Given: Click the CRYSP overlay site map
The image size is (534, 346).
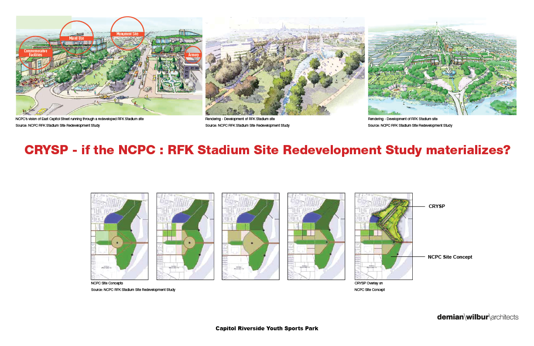Looking at the screenshot, I should click(383, 236).
